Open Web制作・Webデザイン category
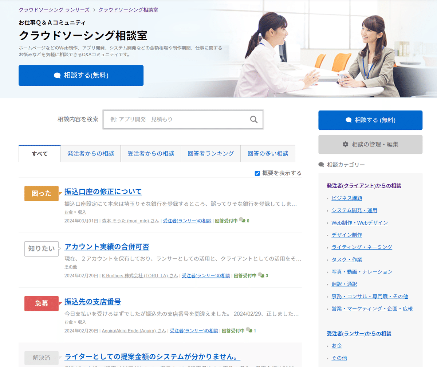This screenshot has height=367, width=437. pos(360,223)
